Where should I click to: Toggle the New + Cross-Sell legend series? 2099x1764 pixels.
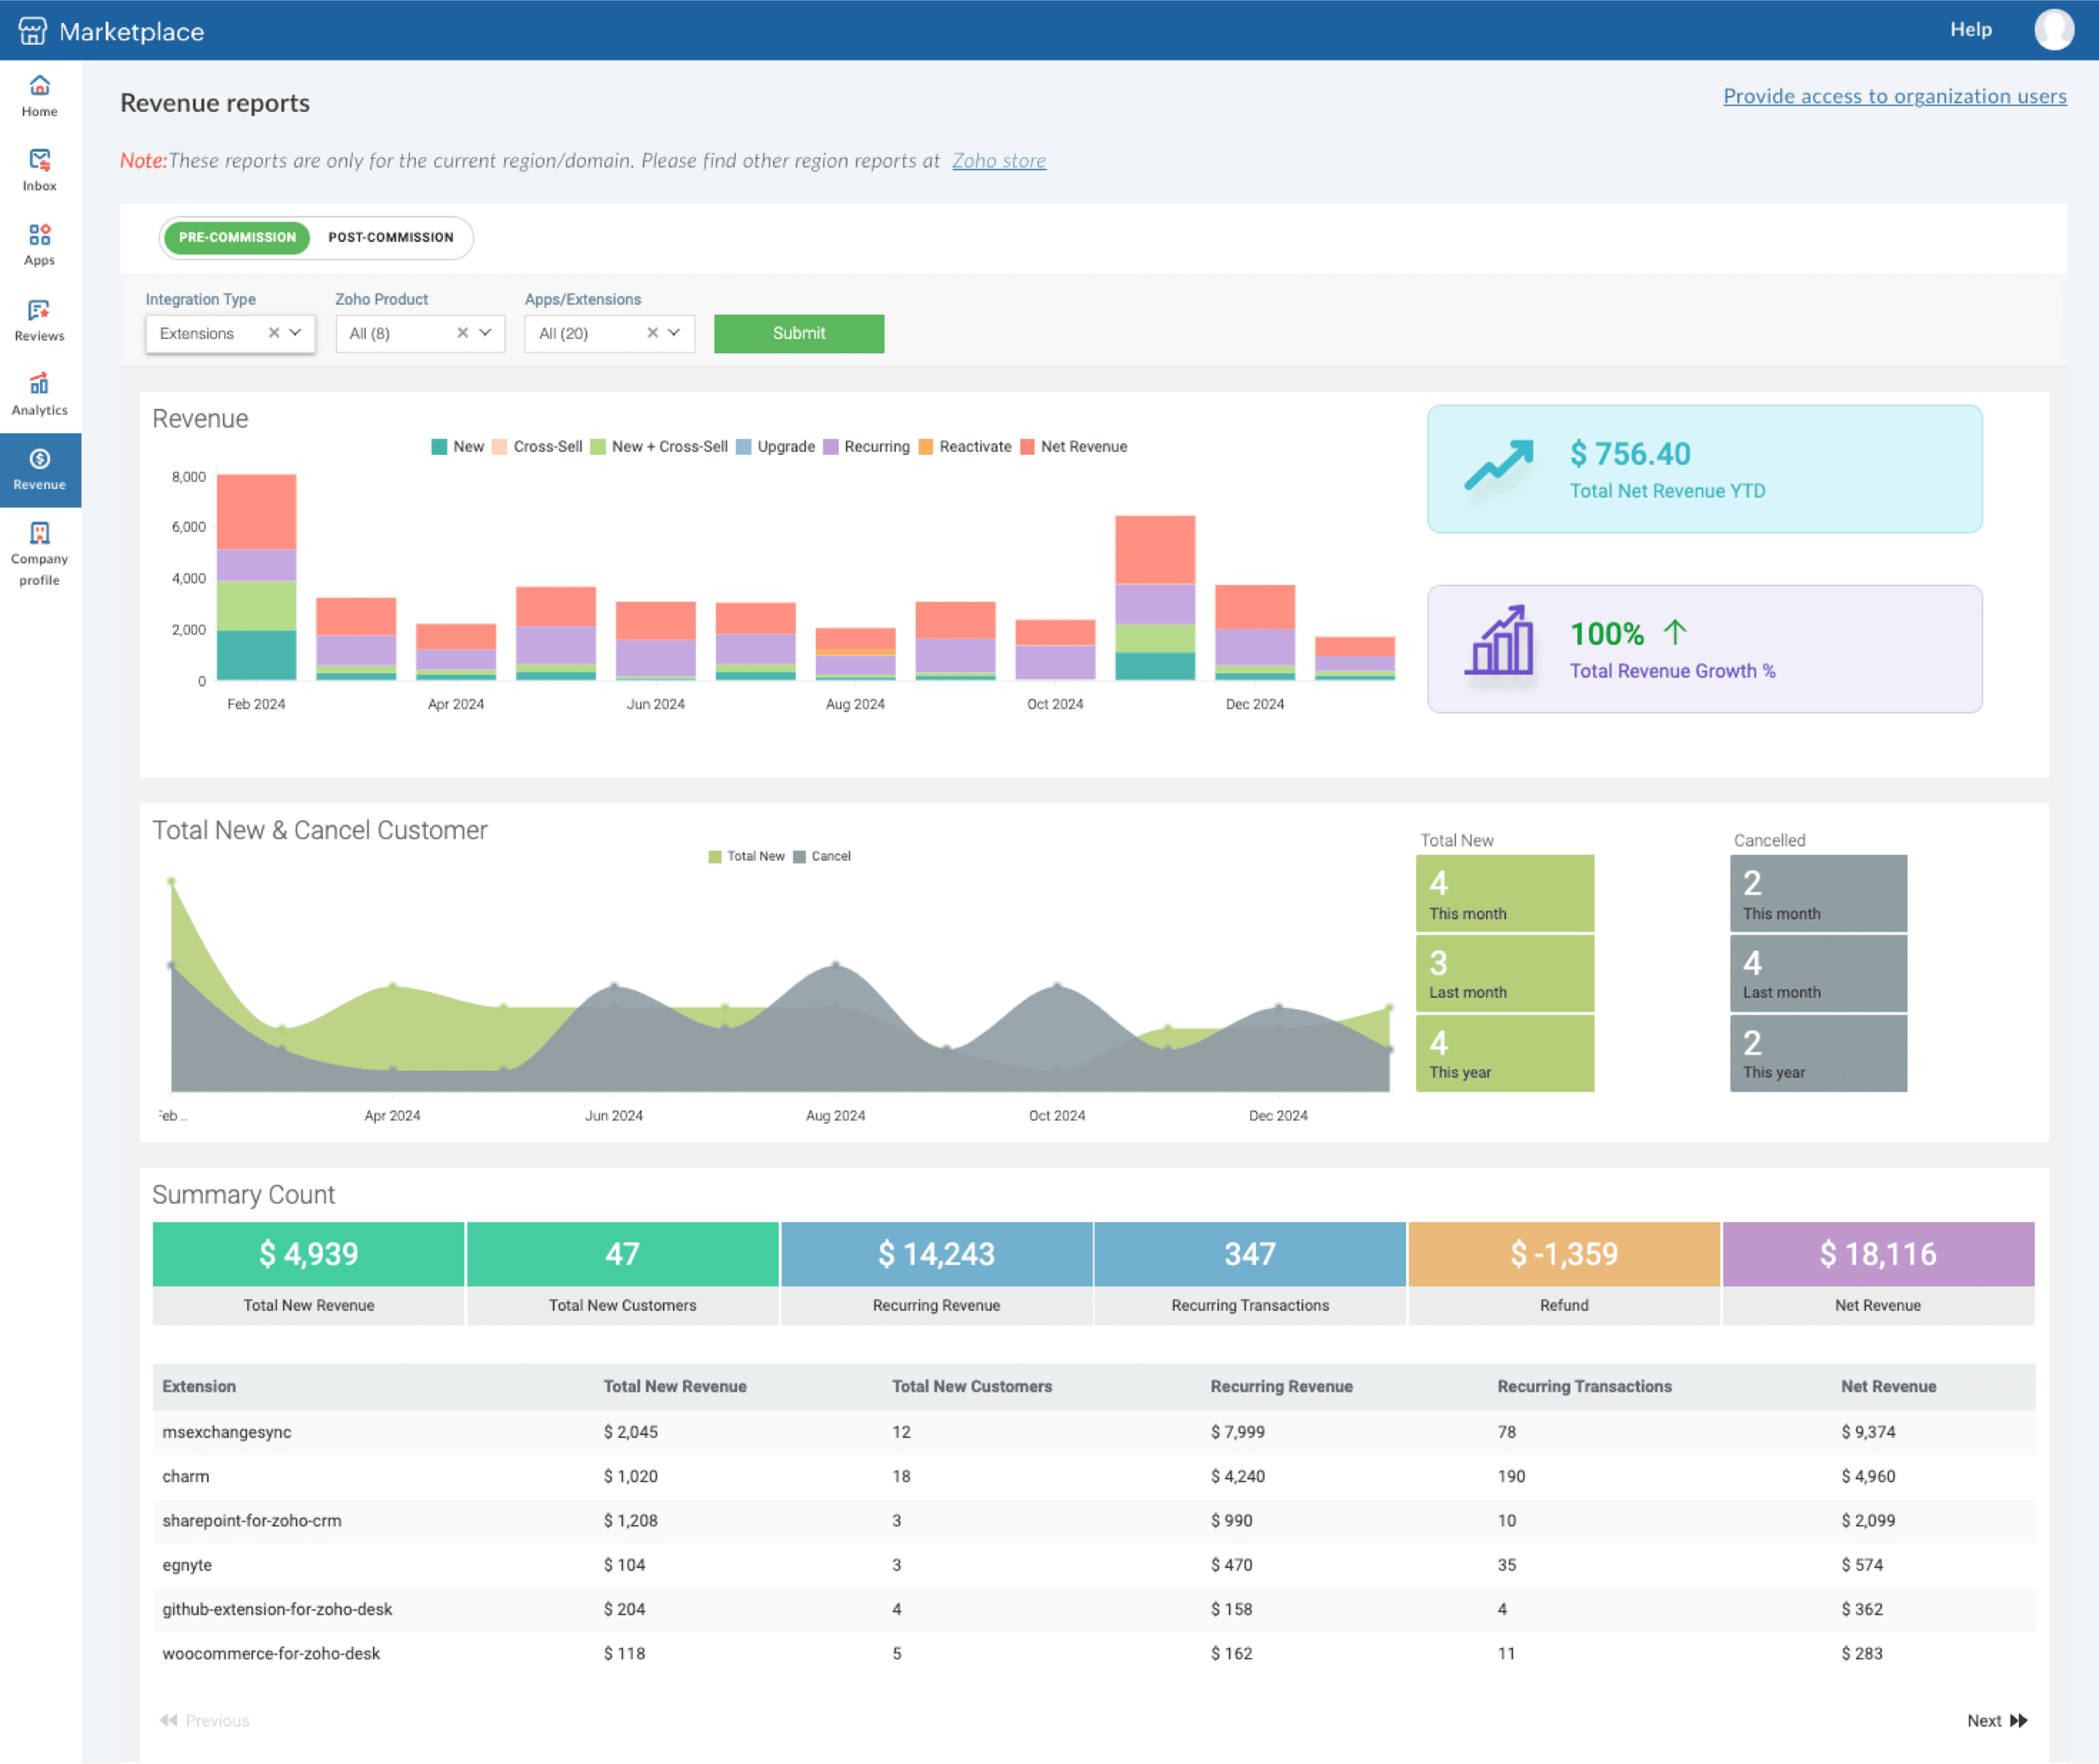pyautogui.click(x=660, y=447)
